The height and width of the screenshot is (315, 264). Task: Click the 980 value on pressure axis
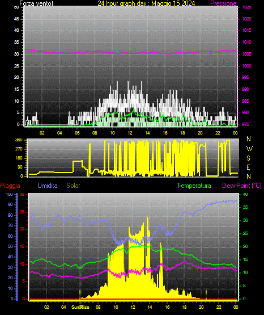pos(245,112)
